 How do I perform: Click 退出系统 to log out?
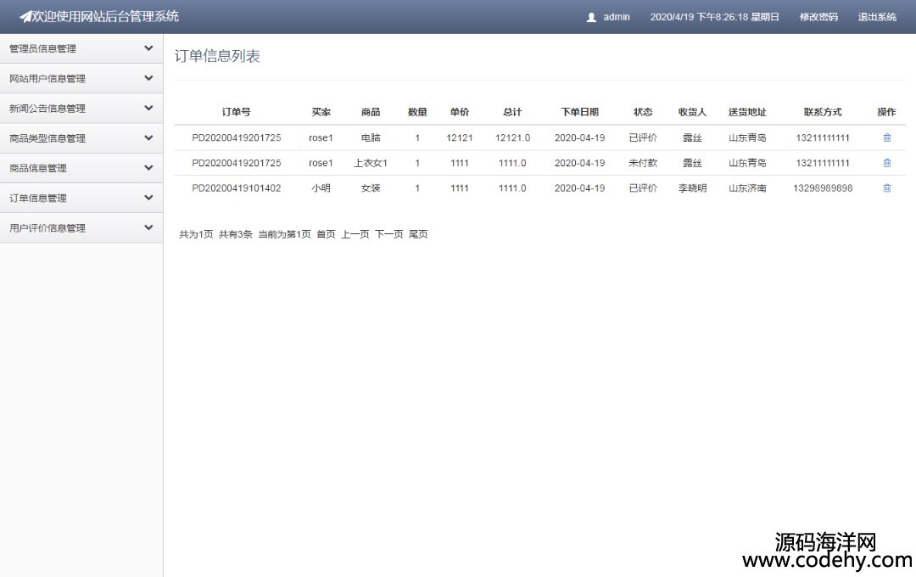tap(877, 17)
